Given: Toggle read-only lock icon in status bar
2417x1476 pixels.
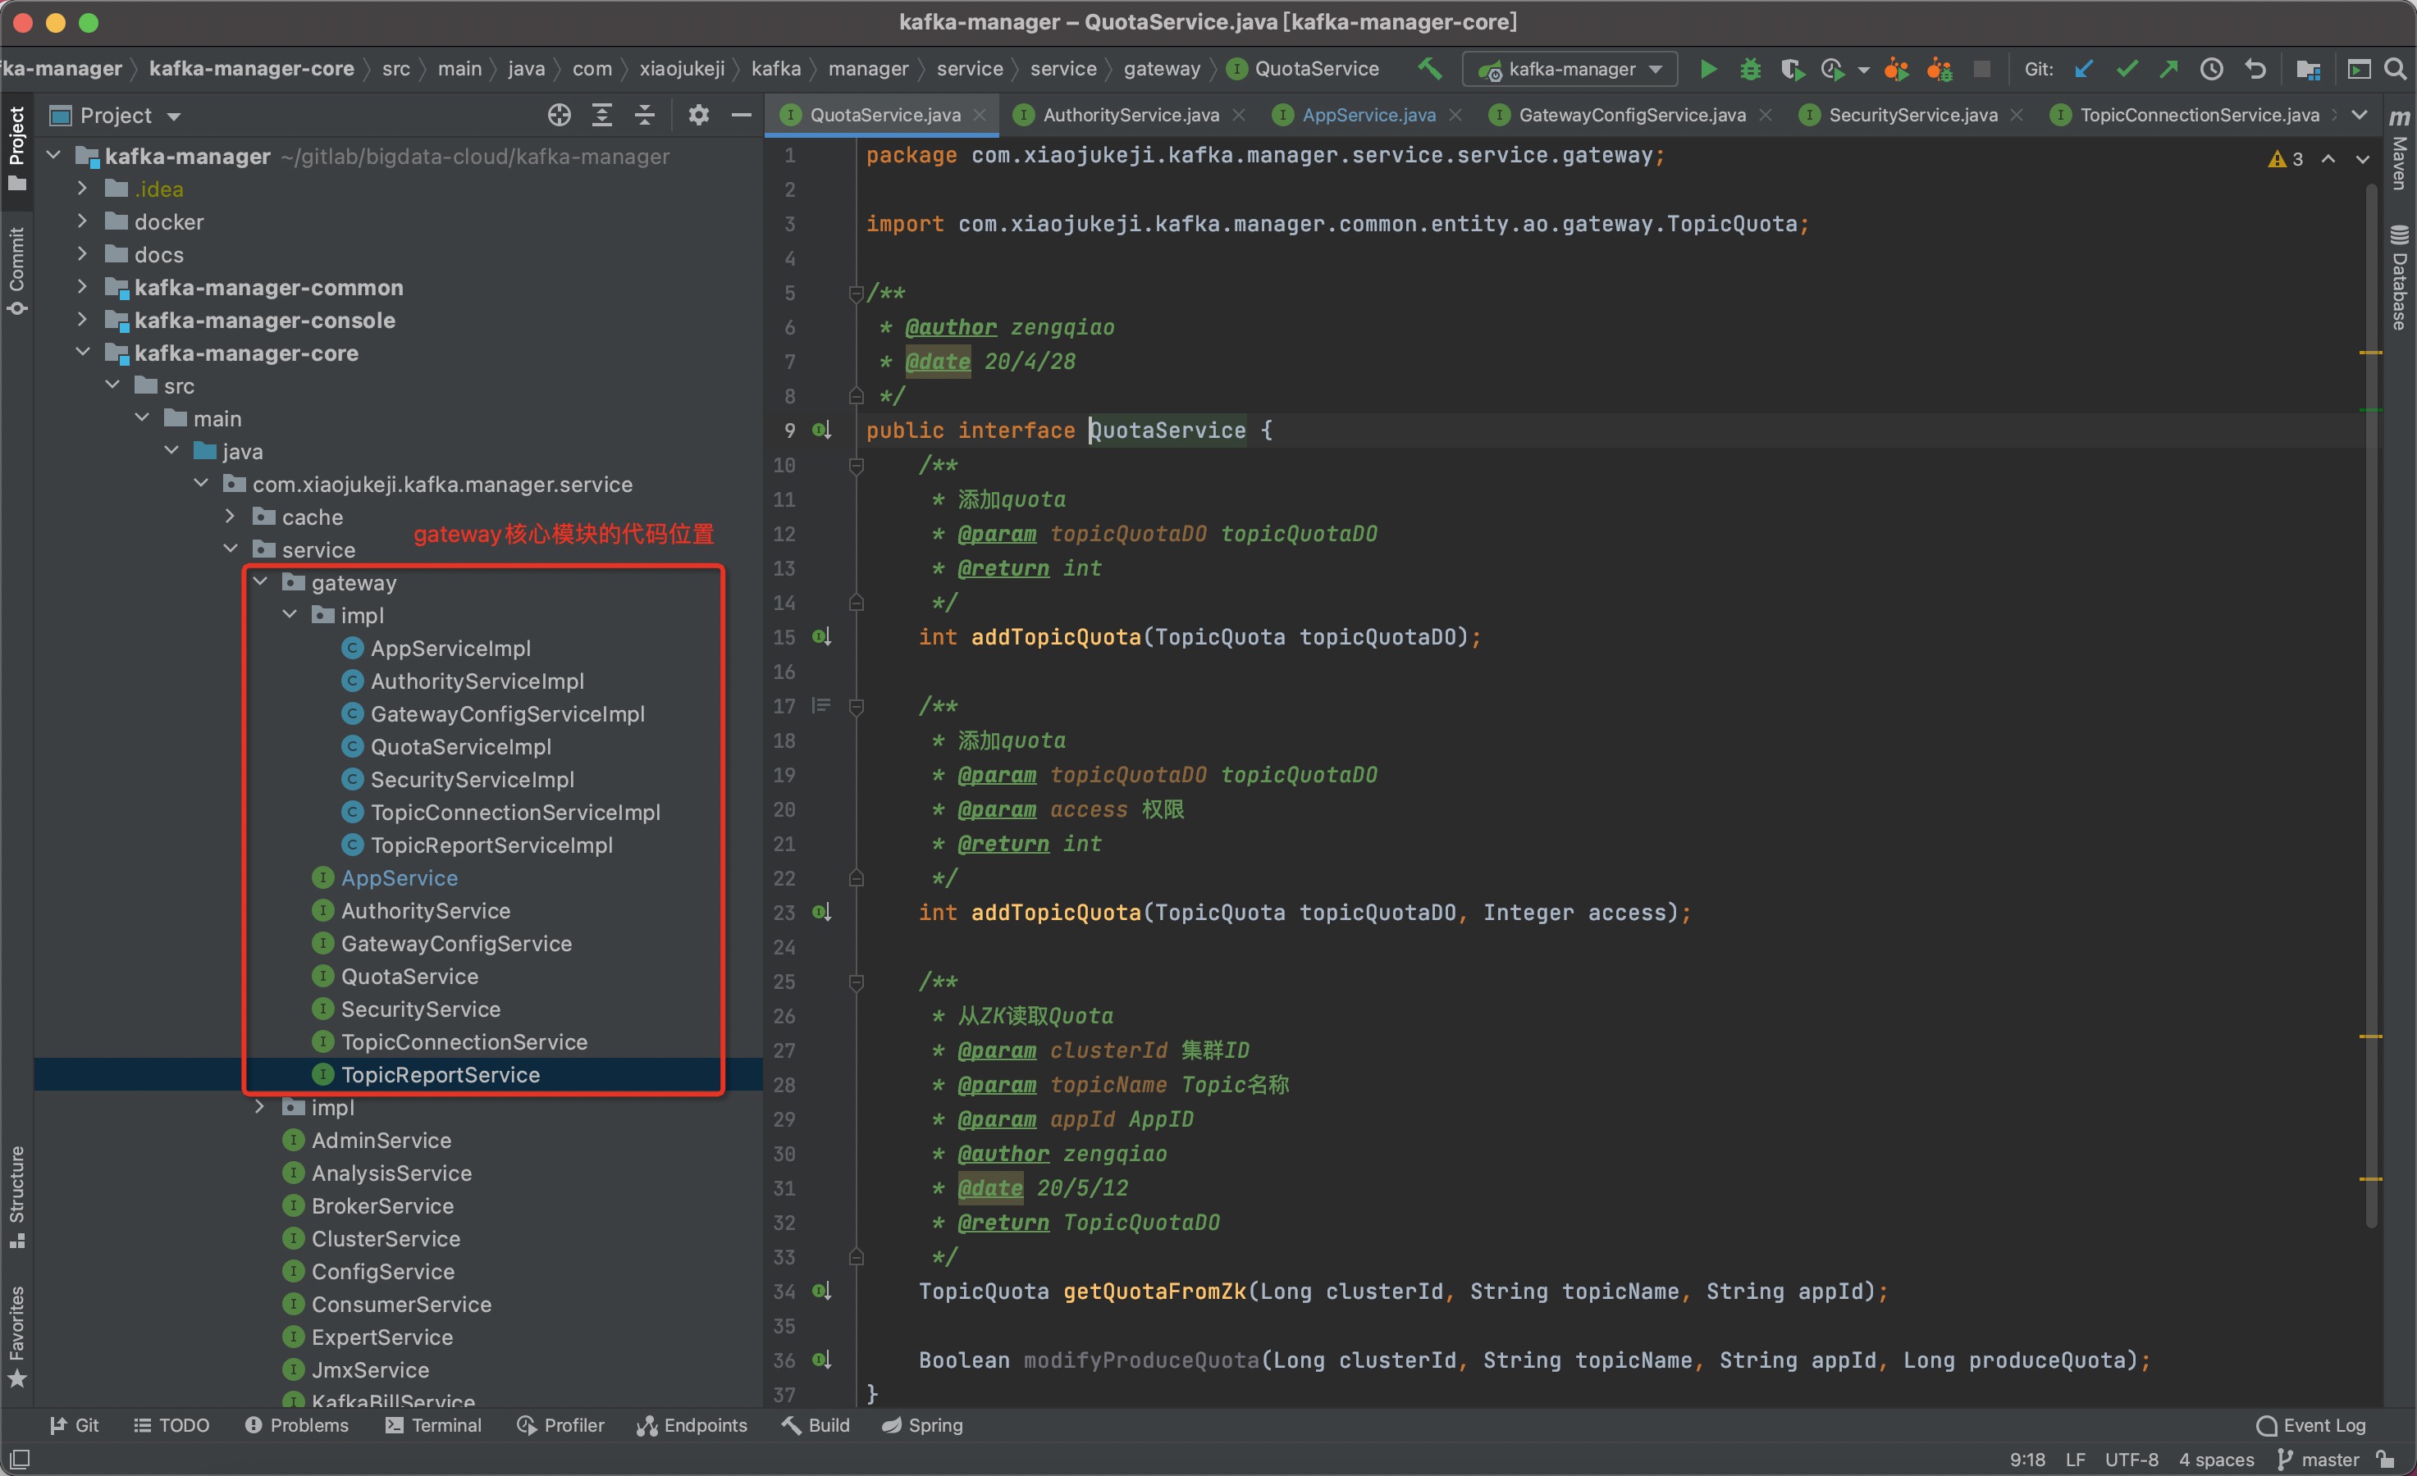Looking at the screenshot, I should click(x=2386, y=1458).
